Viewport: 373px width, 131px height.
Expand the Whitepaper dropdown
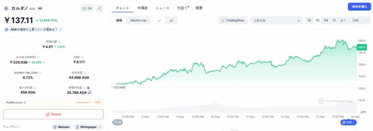point(88,127)
